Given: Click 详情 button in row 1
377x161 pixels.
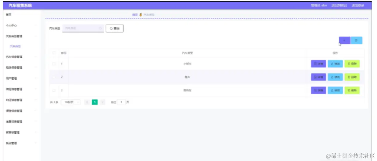Looking at the screenshot, I should pyautogui.click(x=318, y=64).
